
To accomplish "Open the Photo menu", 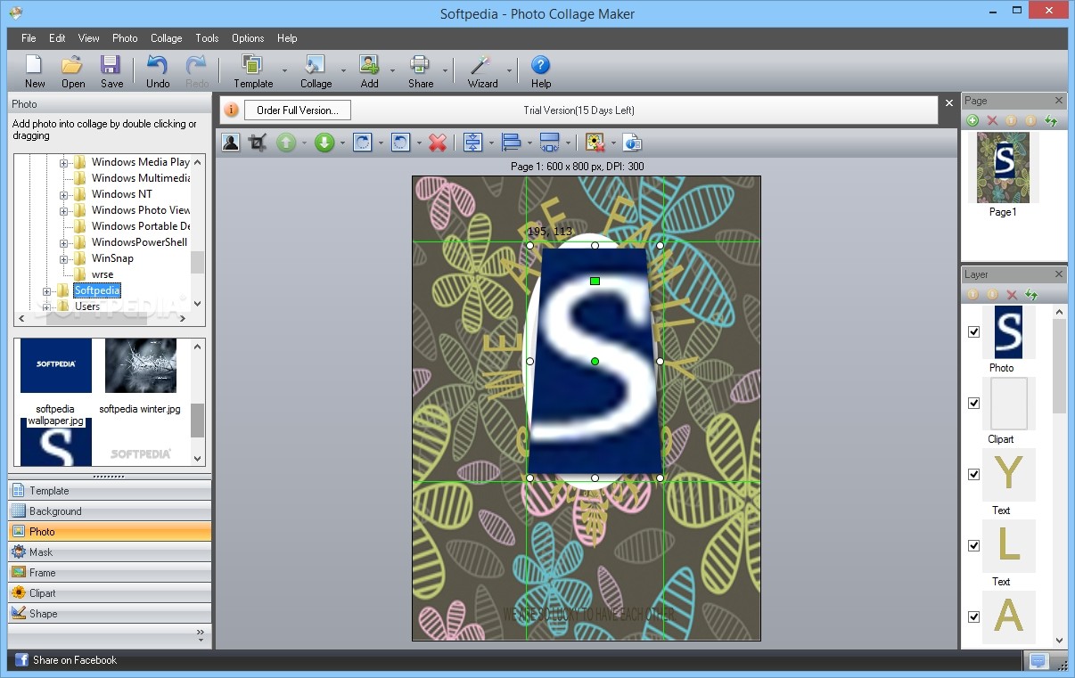I will pyautogui.click(x=125, y=38).
